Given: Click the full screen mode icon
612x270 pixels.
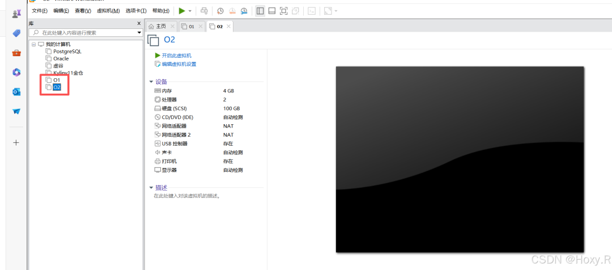Looking at the screenshot, I should [x=284, y=11].
